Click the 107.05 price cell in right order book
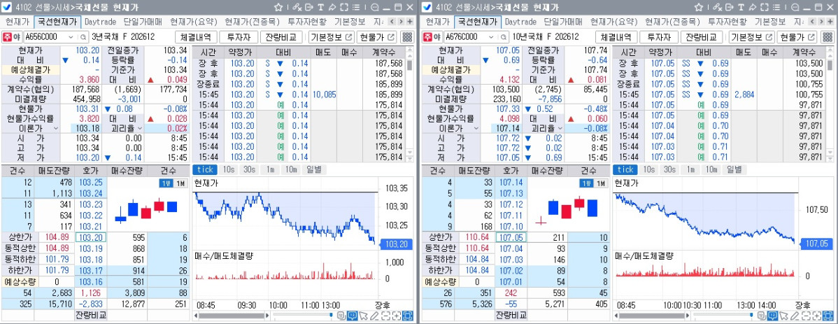The height and width of the screenshot is (324, 838). [511, 237]
